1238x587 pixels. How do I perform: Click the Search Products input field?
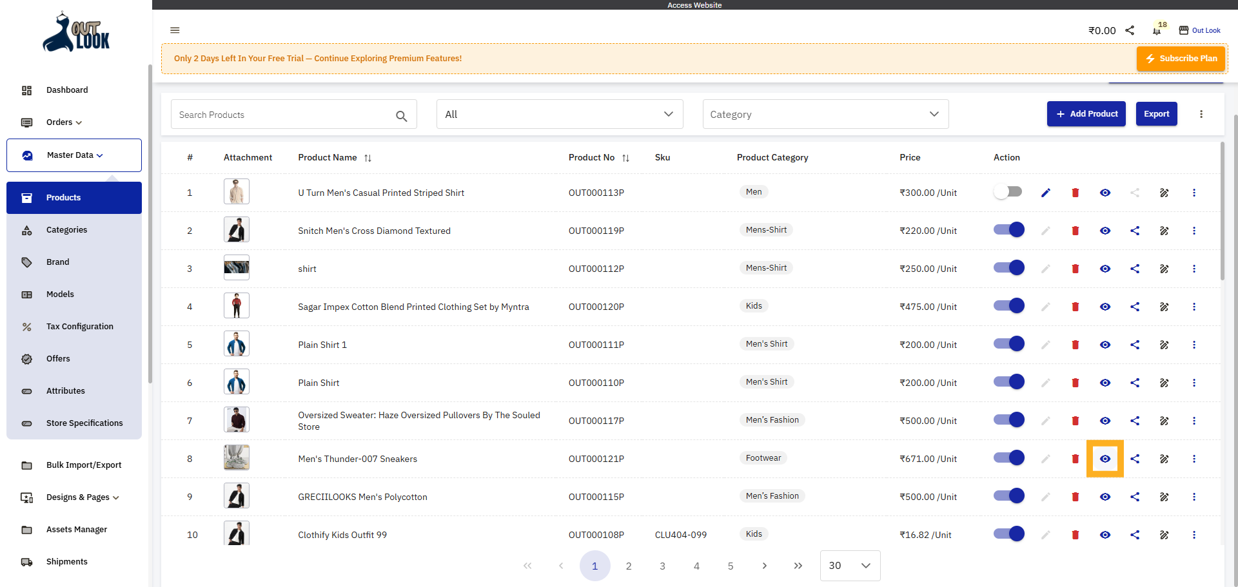[x=284, y=114]
